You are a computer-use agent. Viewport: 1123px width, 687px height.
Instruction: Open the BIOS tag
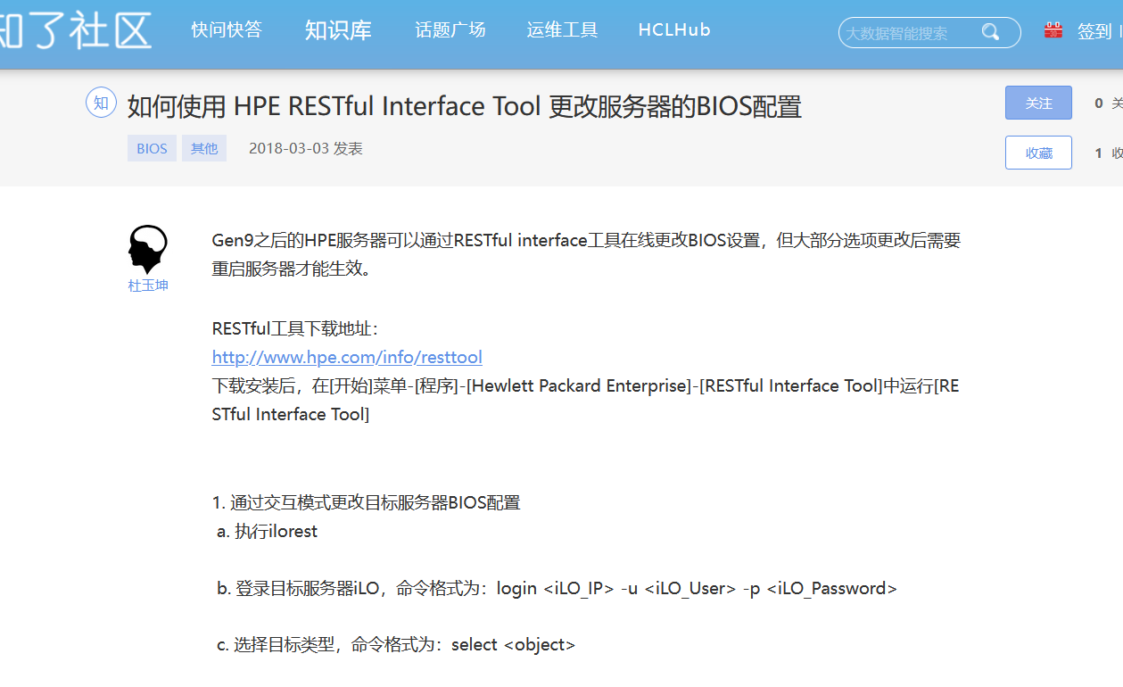[x=152, y=148]
